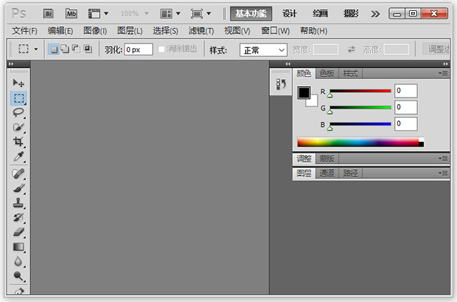Select the Move tool
This screenshot has width=457, height=302.
(19, 83)
